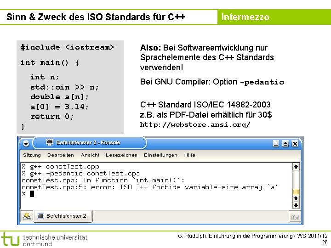Click the yellow scrollbar thumb
The height and width of the screenshot is (248, 331).
(296, 192)
